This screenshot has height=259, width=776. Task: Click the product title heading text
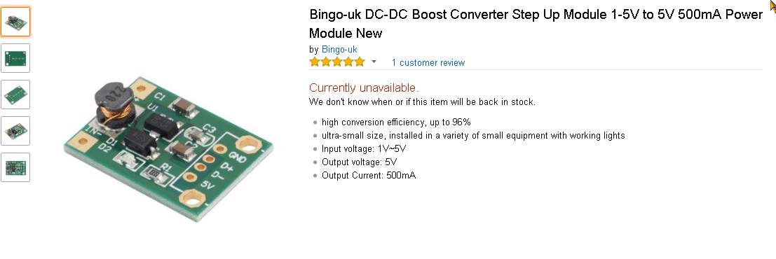536,24
